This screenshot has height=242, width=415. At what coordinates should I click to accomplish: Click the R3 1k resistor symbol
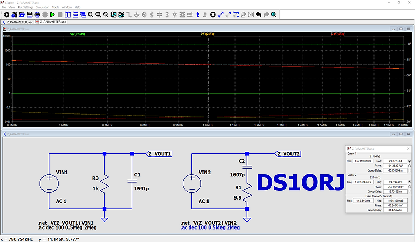click(105, 183)
